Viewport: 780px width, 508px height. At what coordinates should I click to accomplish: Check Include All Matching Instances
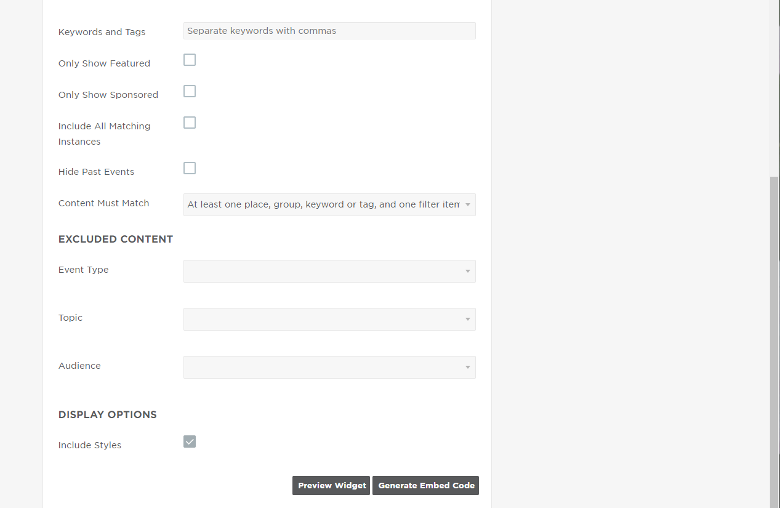click(189, 122)
